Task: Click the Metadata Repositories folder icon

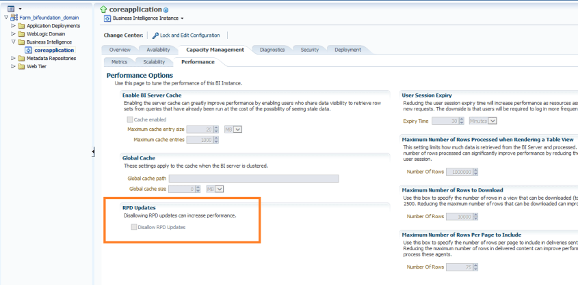Action: coord(21,59)
